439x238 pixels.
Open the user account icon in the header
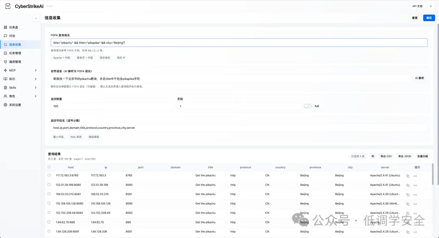point(430,6)
